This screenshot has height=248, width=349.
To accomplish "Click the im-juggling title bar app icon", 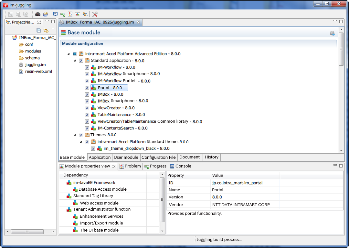I will click(x=5, y=5).
